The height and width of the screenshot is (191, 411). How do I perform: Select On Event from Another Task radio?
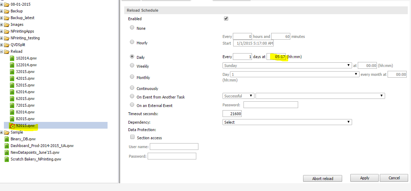pyautogui.click(x=132, y=96)
